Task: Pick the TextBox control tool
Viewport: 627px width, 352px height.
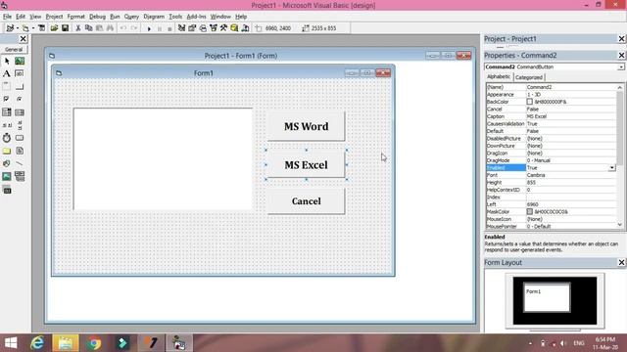Action: (x=20, y=74)
